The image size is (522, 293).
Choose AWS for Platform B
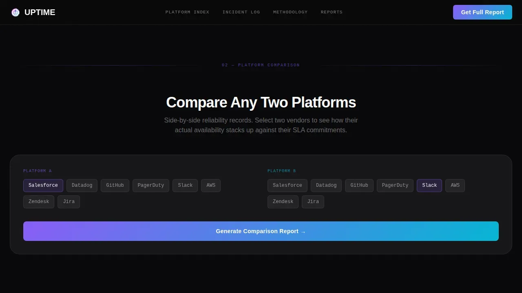[x=455, y=186]
